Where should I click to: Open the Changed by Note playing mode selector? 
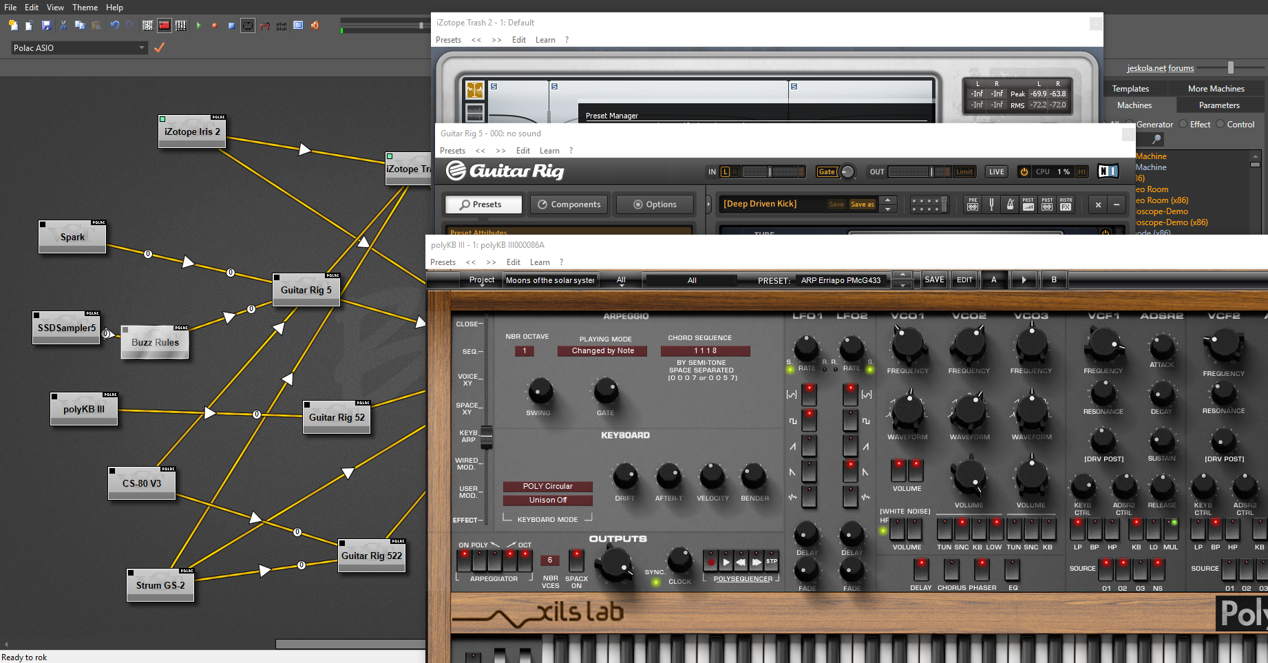[603, 351]
